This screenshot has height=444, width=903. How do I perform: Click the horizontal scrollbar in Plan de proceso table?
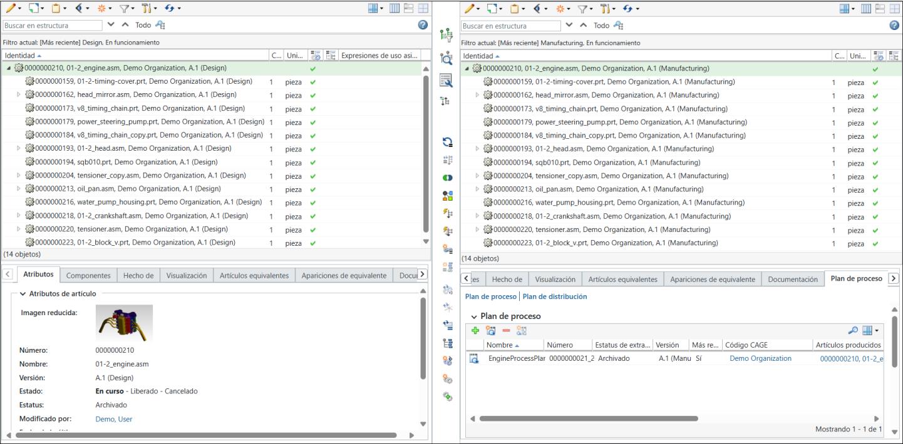click(x=589, y=418)
